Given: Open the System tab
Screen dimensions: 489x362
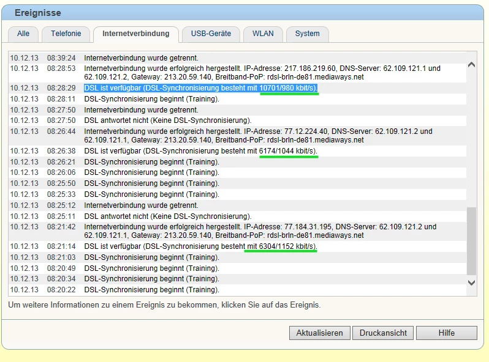Looking at the screenshot, I should 307,34.
